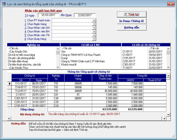Open 'Chọn PT thanh toán' dropdown

click(x=94, y=20)
